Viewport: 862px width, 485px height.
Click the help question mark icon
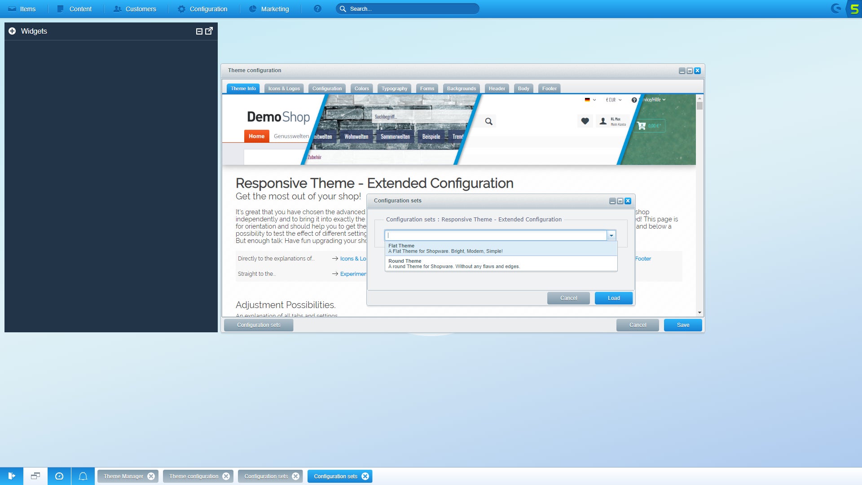[x=317, y=9]
